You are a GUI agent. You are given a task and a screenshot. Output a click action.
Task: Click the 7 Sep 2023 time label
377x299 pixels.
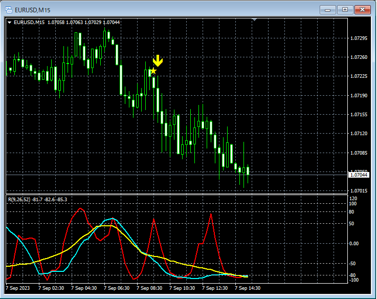point(17,288)
